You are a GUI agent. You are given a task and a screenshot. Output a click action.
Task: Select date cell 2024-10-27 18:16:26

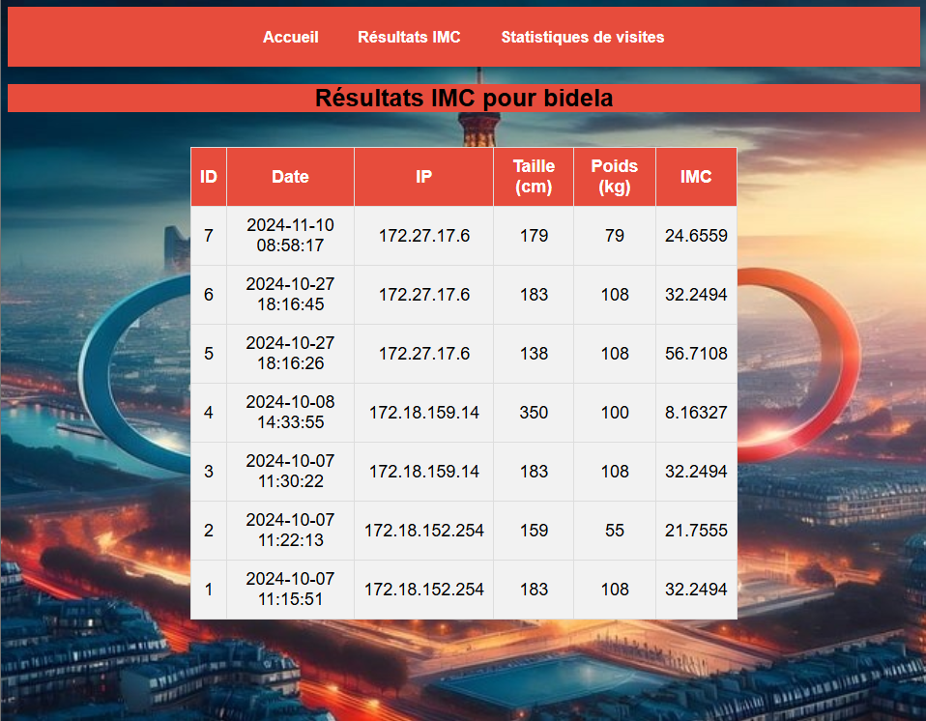pyautogui.click(x=290, y=353)
